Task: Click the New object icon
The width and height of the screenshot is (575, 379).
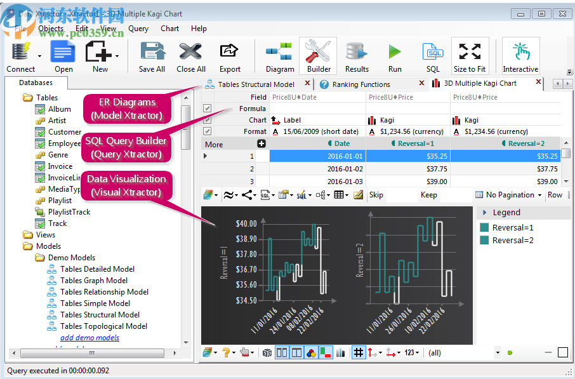Action: [x=98, y=51]
